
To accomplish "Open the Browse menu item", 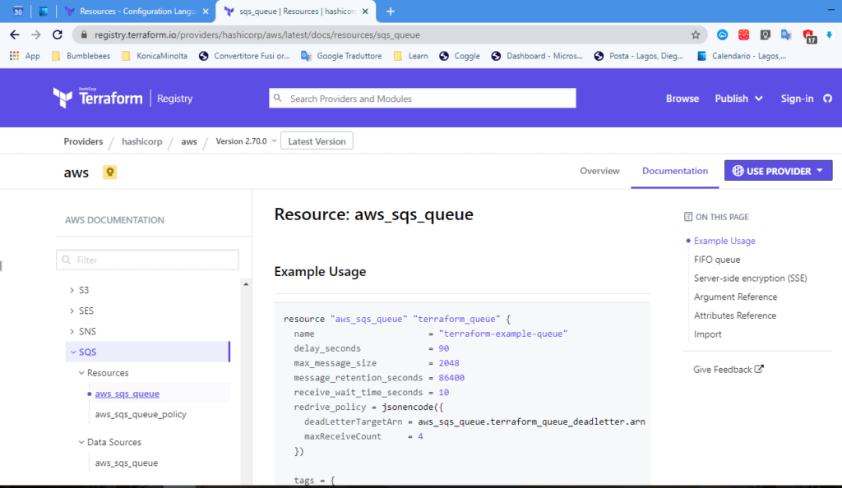I will [x=682, y=99].
